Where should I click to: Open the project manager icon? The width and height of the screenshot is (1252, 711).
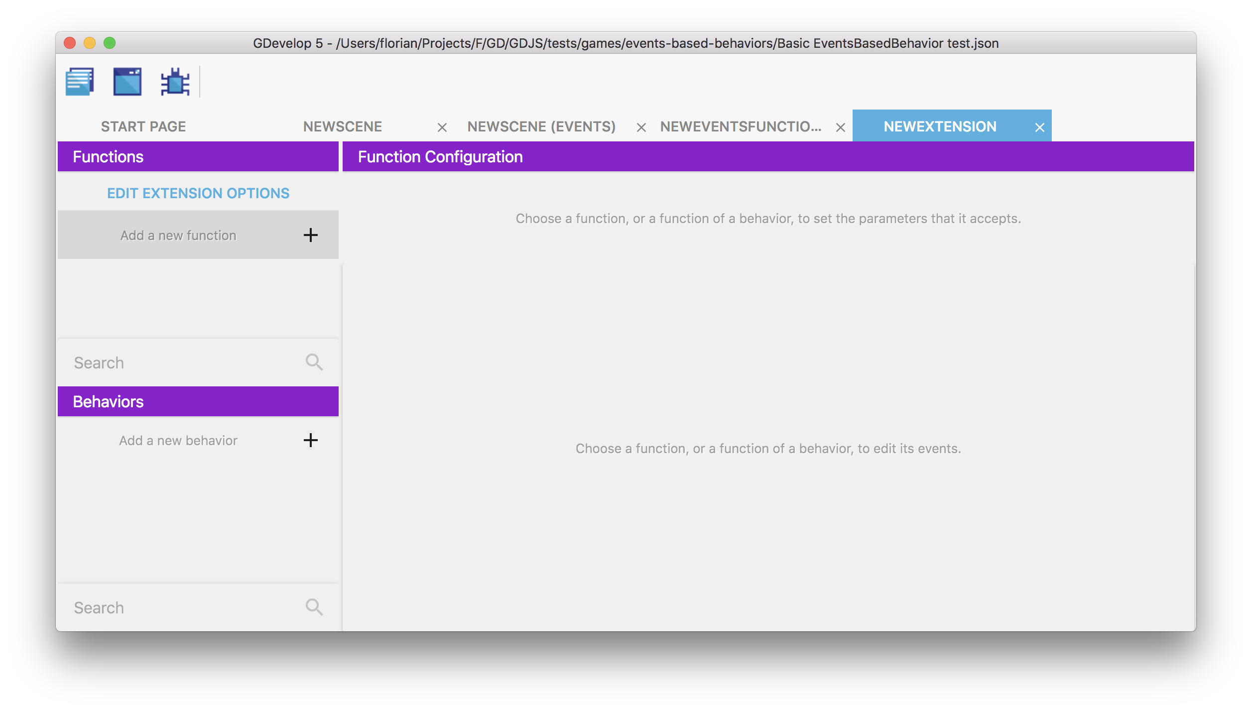point(80,81)
